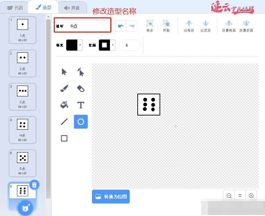Click the costume name field 6点
Screen dimensions: 265x216
pyautogui.click(x=88, y=26)
